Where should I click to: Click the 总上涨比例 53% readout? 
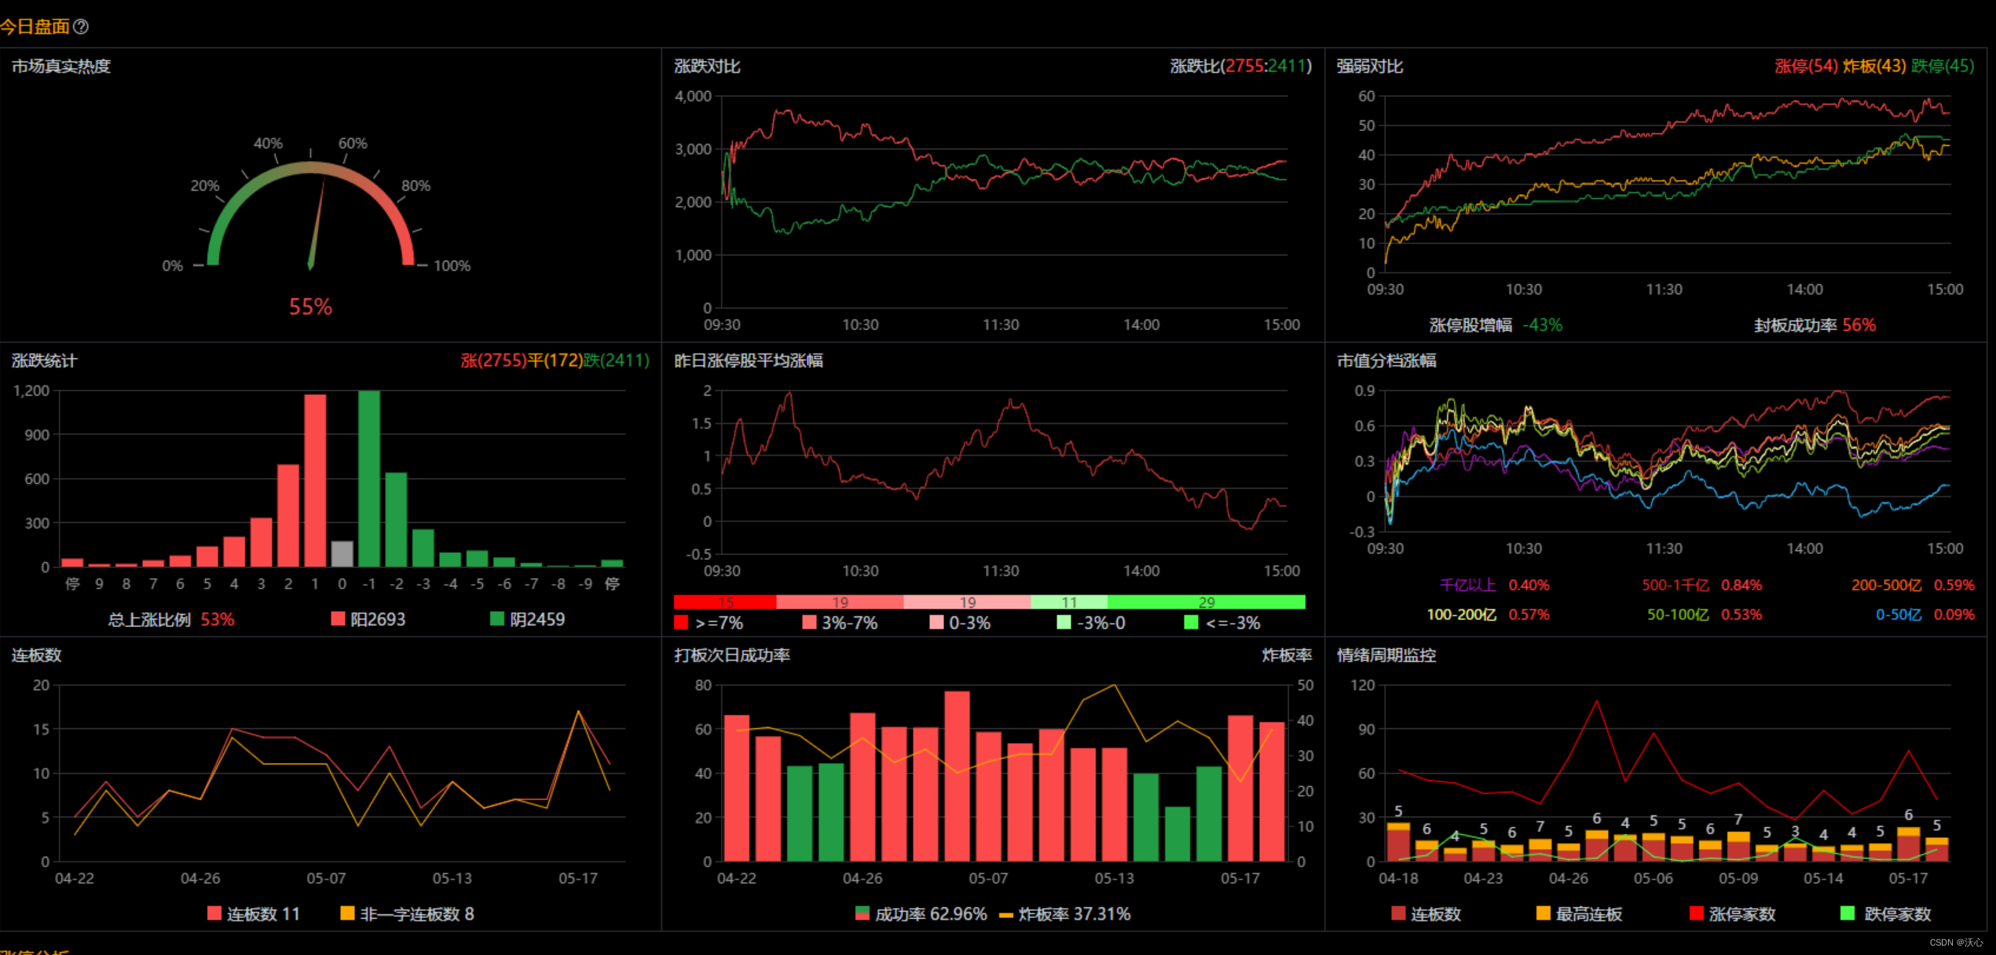tap(171, 619)
